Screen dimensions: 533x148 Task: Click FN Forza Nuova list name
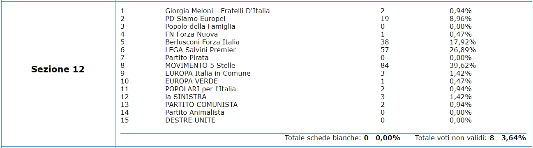tap(192, 35)
